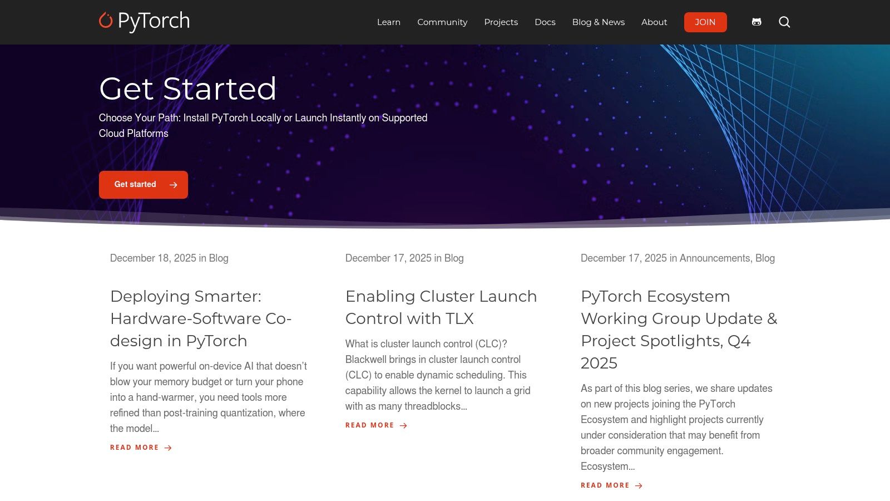
Task: Click the arrow beside Read More for Ecosystem Working Group
Action: tap(639, 485)
